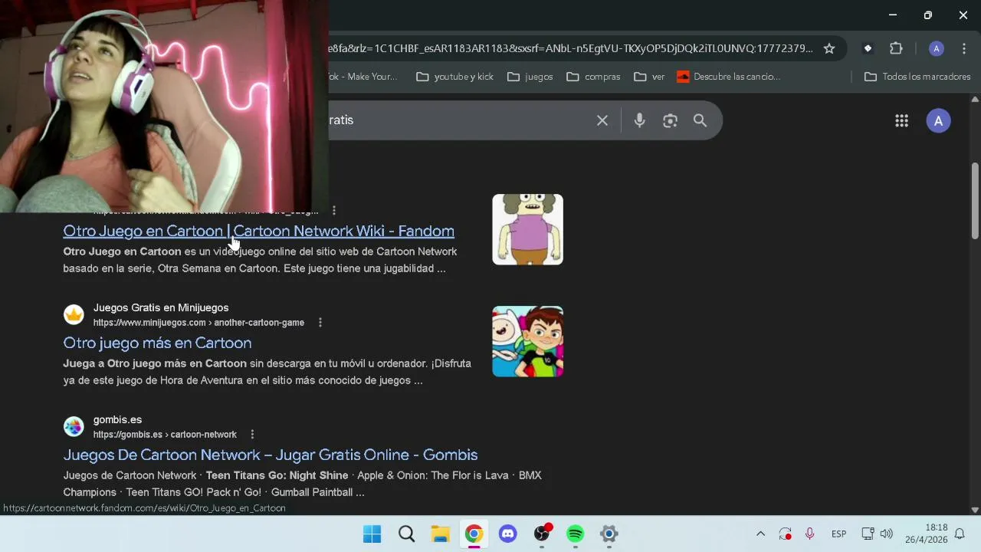Open the 'Todos los marcadores' folder

[917, 77]
